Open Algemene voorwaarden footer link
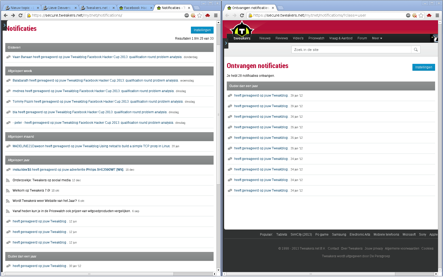The height and width of the screenshot is (277, 443). coord(402,249)
